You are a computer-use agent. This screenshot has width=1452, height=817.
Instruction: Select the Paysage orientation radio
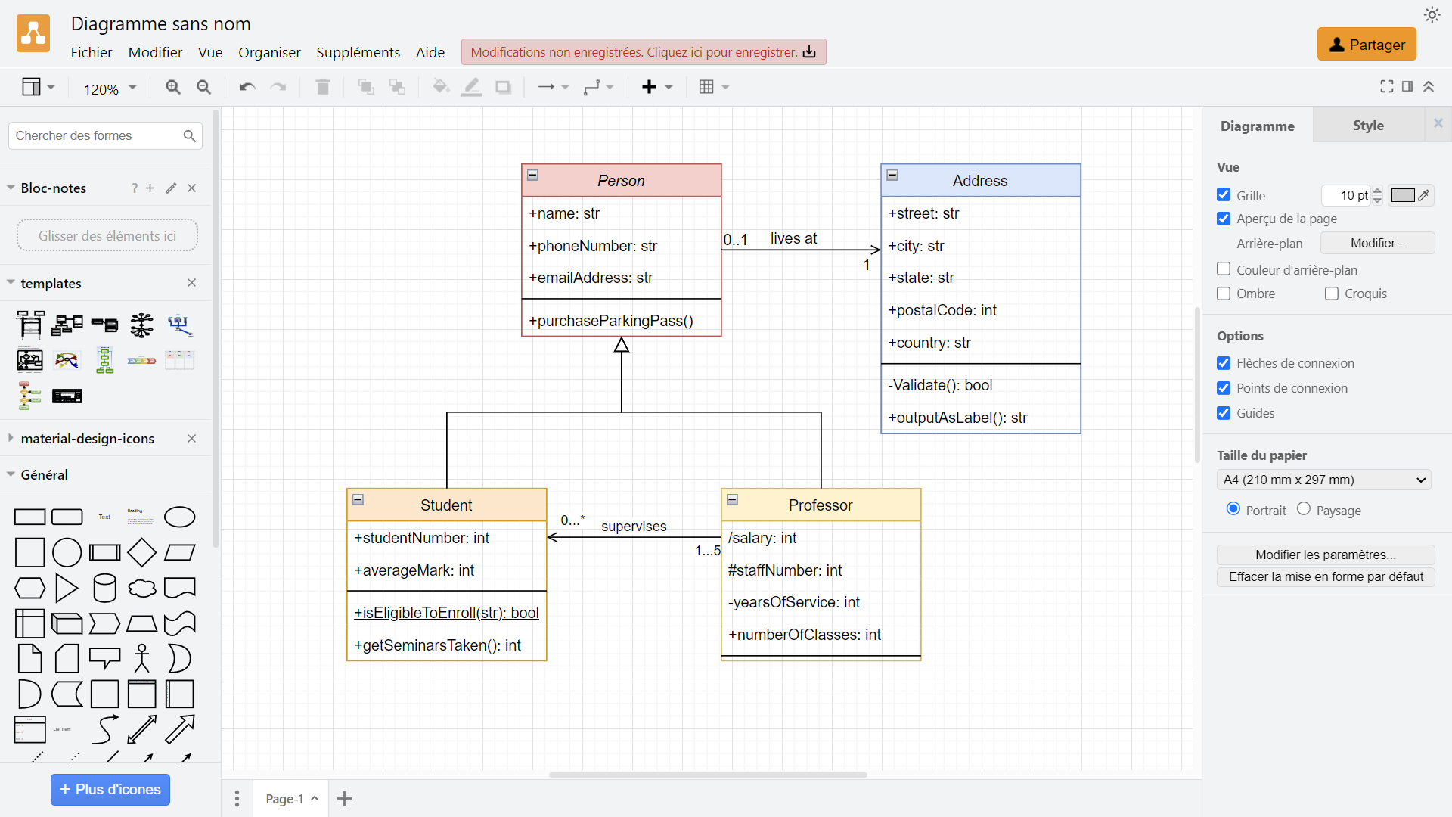tap(1304, 509)
